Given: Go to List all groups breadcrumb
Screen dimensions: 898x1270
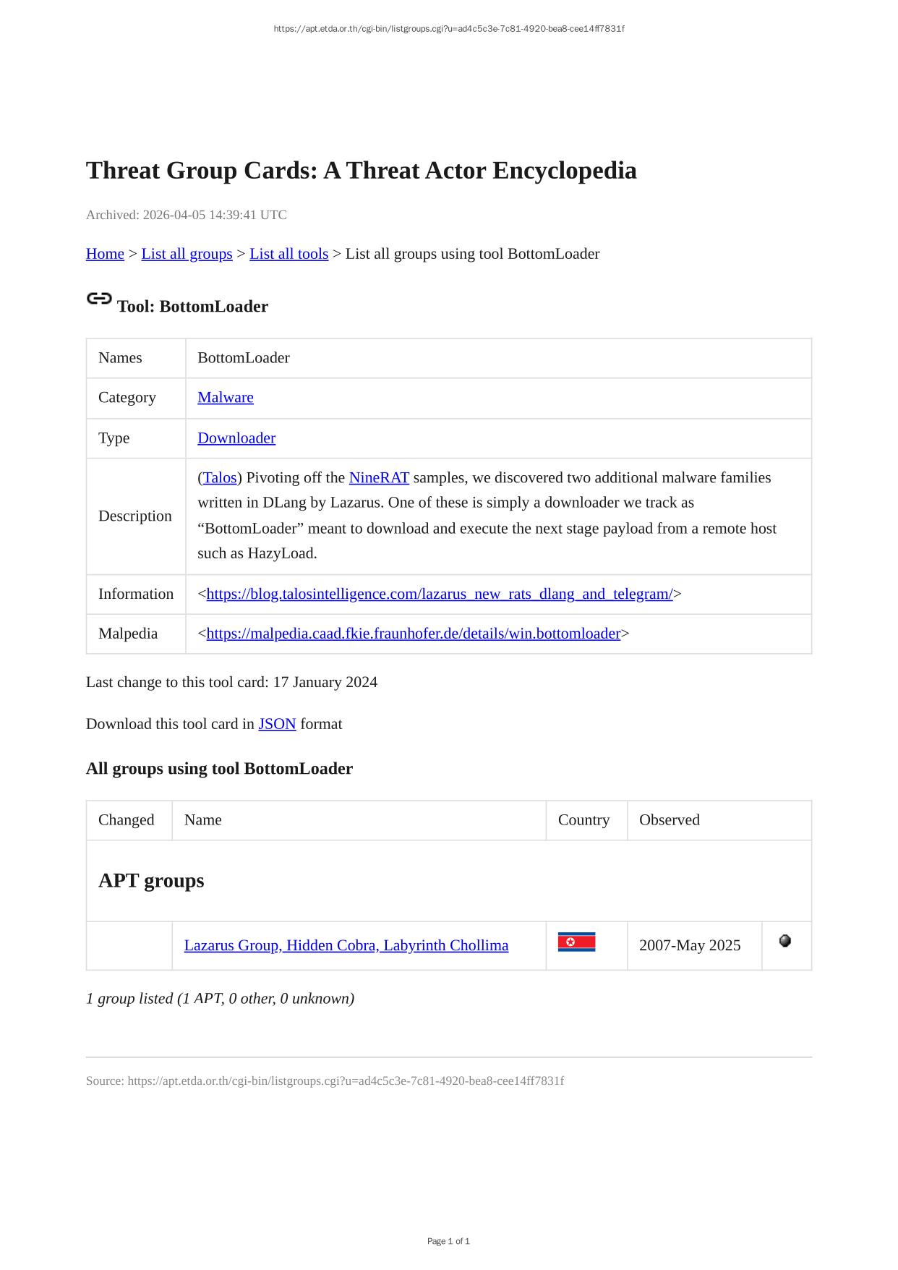Looking at the screenshot, I should (x=187, y=254).
